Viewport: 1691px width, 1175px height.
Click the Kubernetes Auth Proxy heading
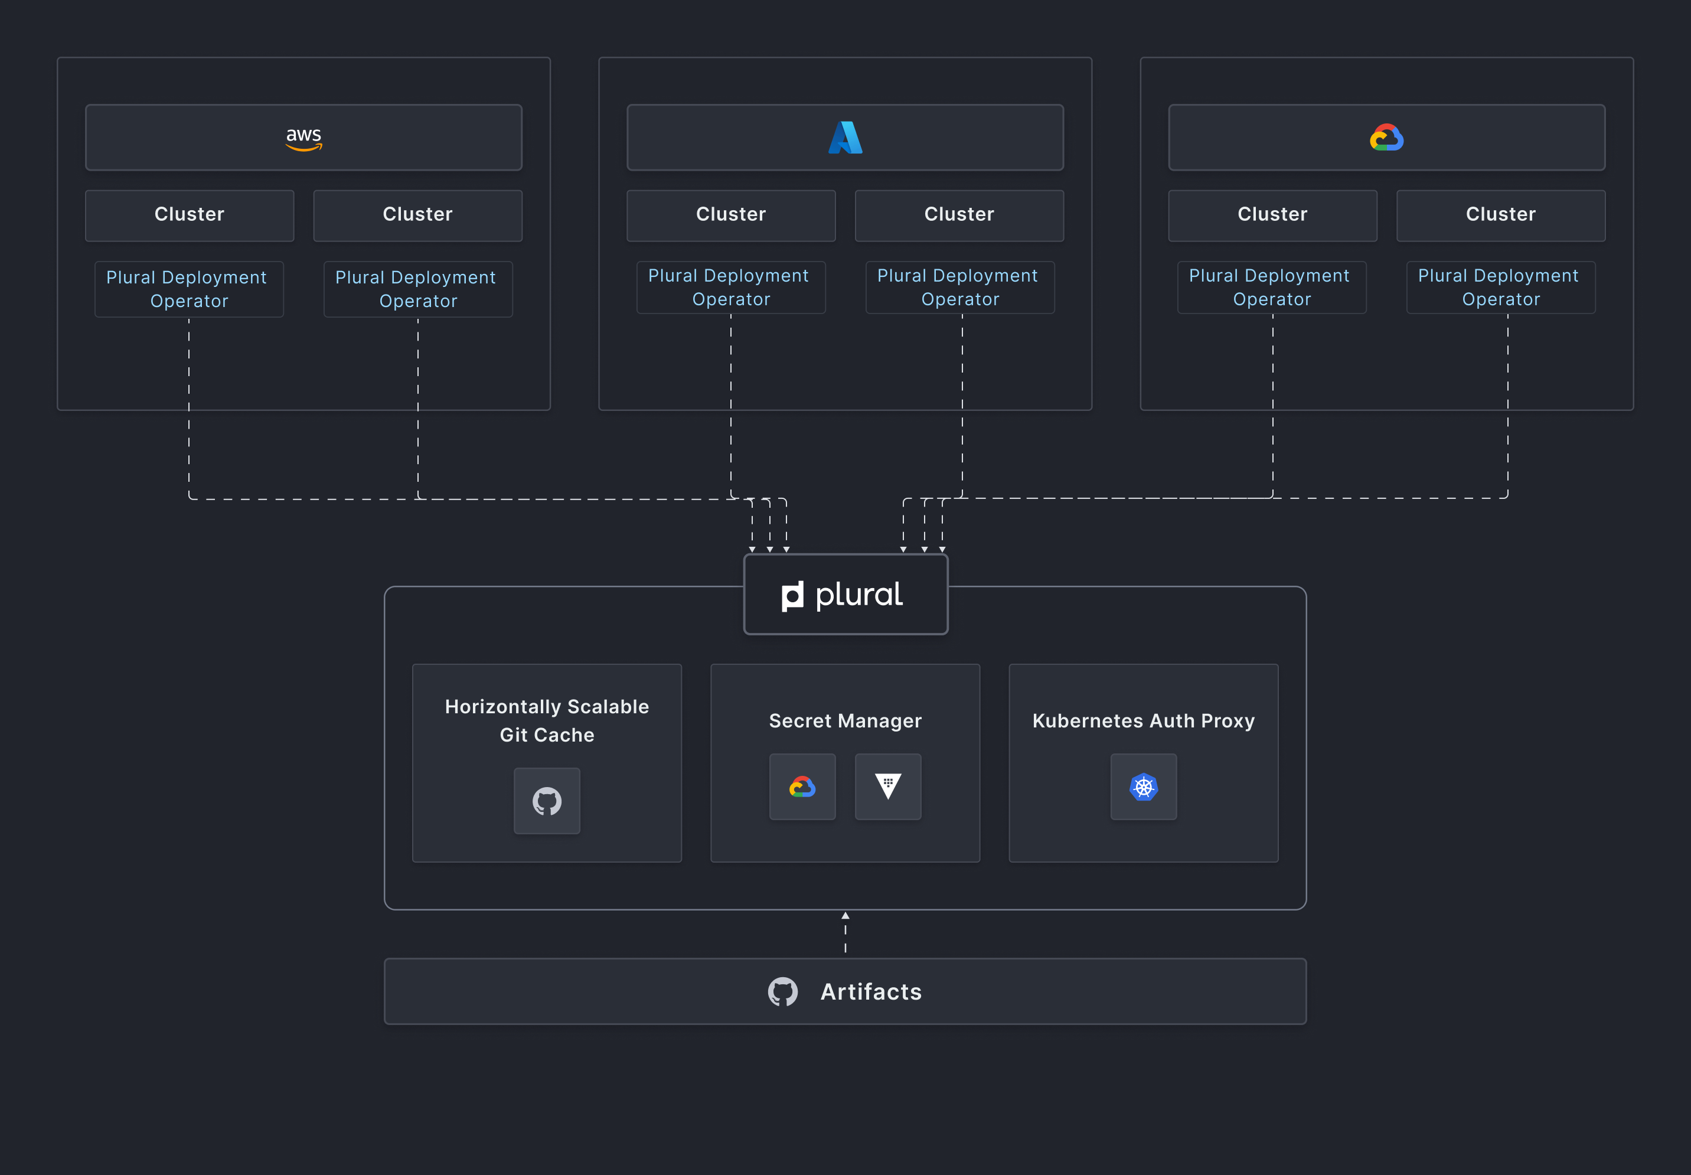pyautogui.click(x=1143, y=721)
